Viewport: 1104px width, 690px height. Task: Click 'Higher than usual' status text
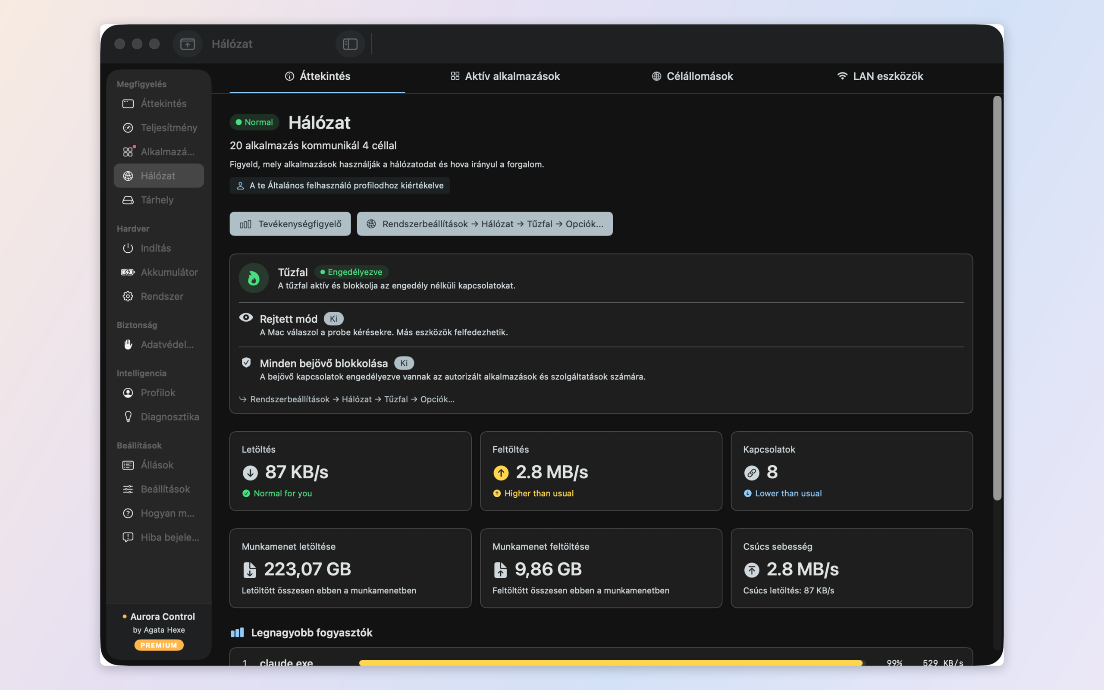click(x=539, y=493)
